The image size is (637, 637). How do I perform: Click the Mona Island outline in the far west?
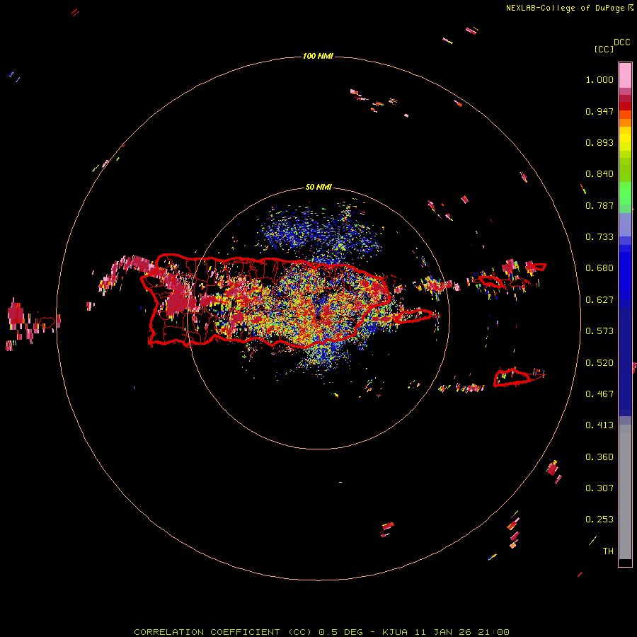point(47,323)
